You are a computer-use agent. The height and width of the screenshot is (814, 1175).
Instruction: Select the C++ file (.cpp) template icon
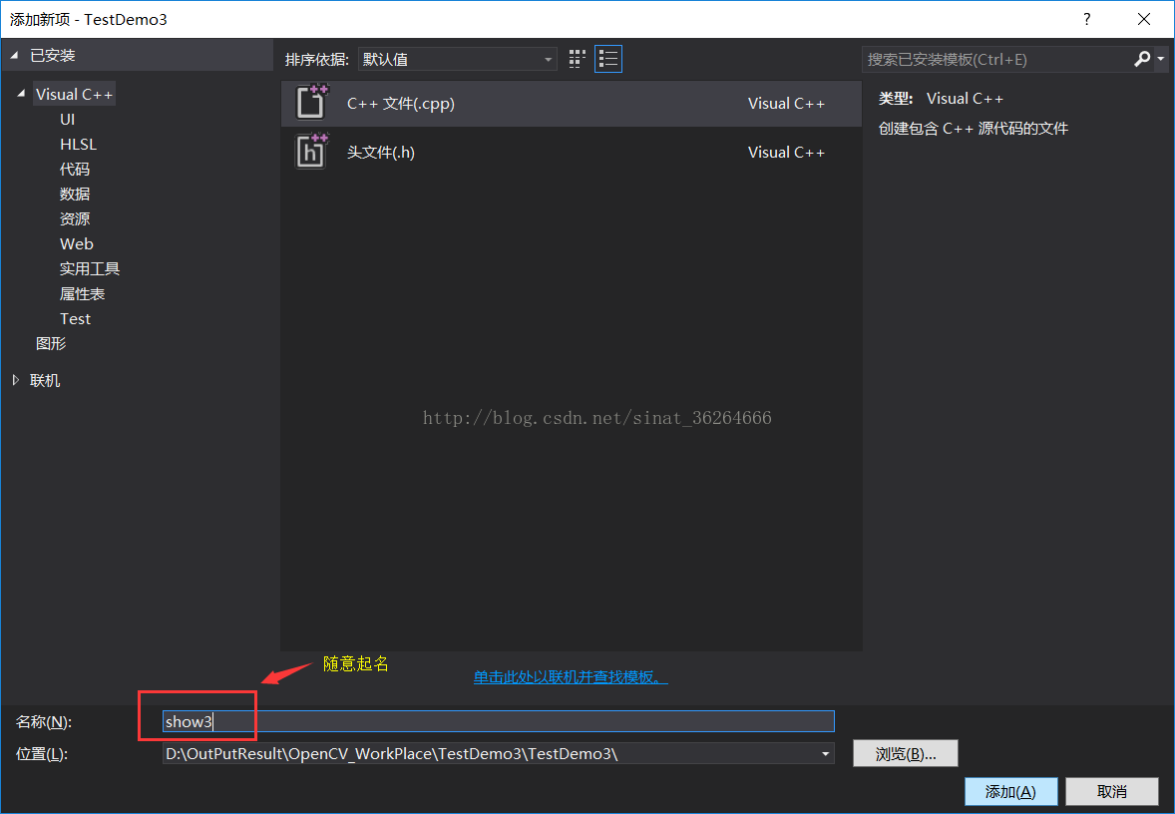[312, 103]
